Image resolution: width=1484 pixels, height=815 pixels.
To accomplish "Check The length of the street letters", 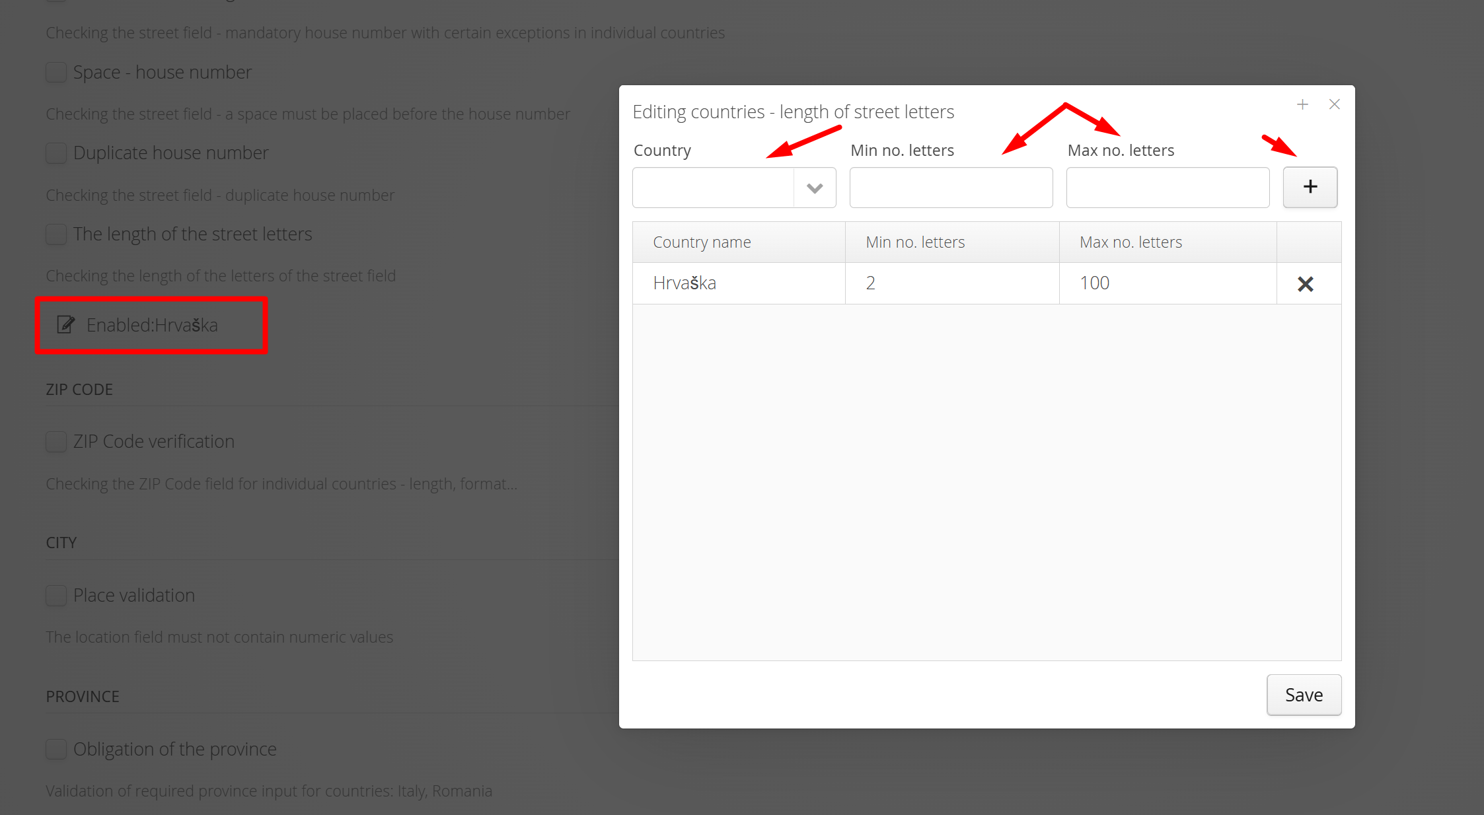I will [56, 234].
